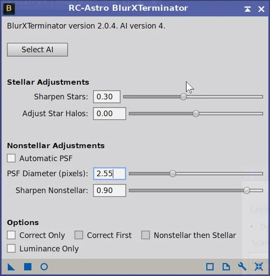Toggle the Correct First checkbox
Screen dimensions: 270x276
point(79,235)
